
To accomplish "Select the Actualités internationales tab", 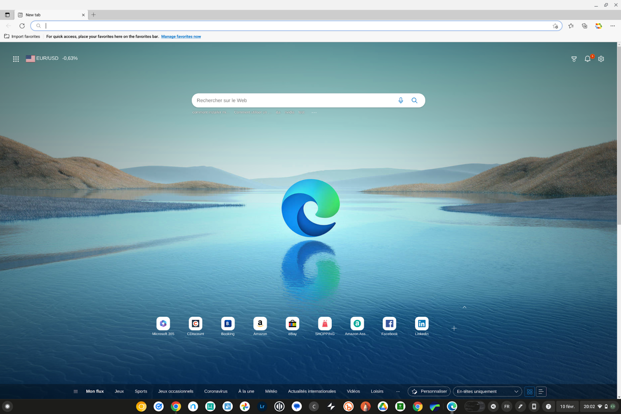I will (x=312, y=391).
